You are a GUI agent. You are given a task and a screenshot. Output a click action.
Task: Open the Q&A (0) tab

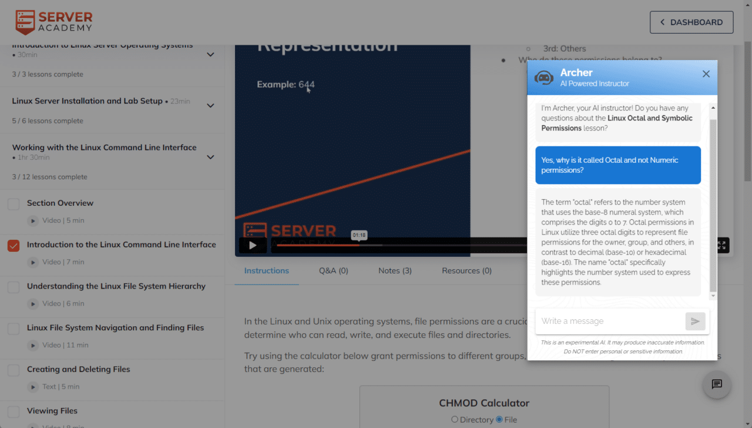point(334,270)
